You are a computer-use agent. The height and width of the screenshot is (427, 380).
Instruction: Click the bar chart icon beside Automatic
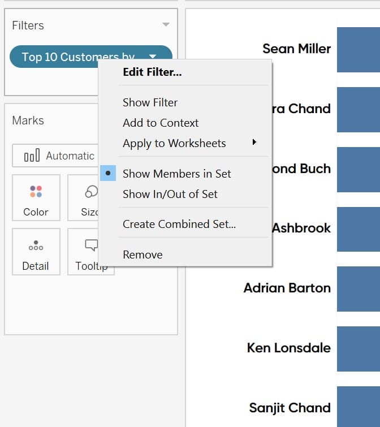[32, 156]
